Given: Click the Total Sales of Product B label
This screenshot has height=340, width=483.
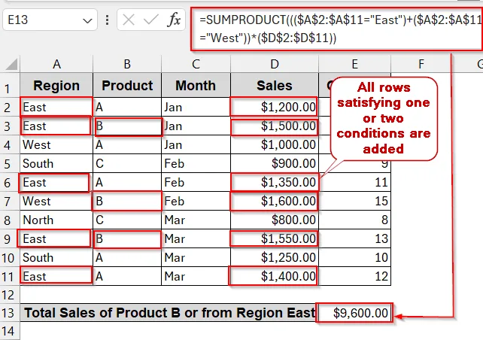Looking at the screenshot, I should 169,313.
